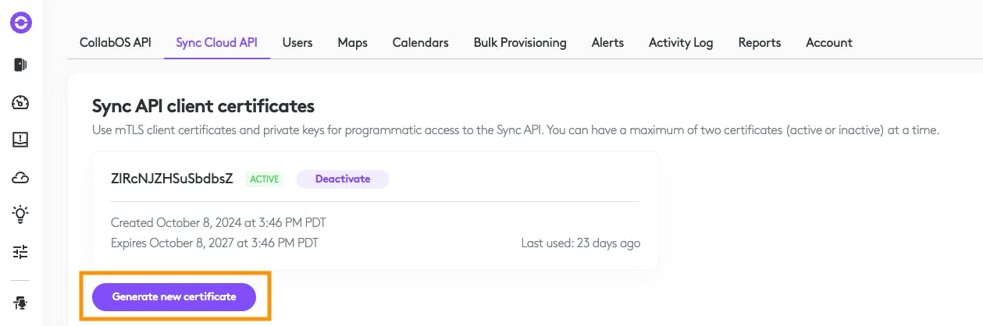983x326 pixels.
Task: Go to the Account tab
Action: coord(829,42)
